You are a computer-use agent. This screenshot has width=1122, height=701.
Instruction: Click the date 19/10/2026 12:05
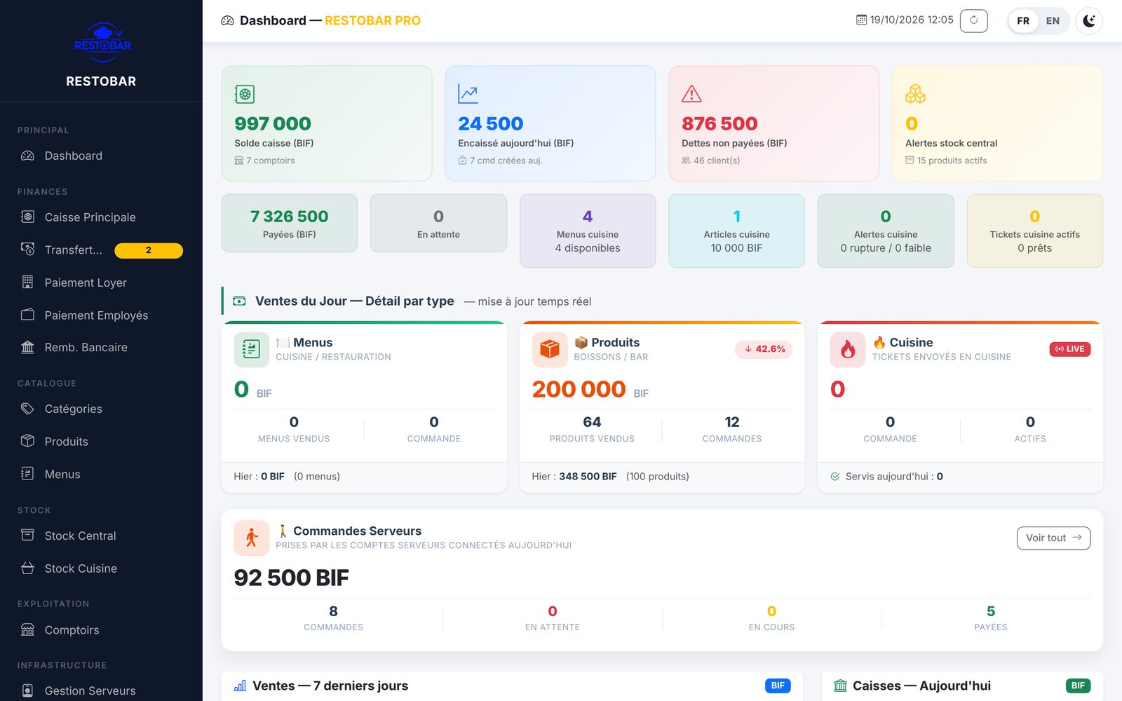pos(905,20)
